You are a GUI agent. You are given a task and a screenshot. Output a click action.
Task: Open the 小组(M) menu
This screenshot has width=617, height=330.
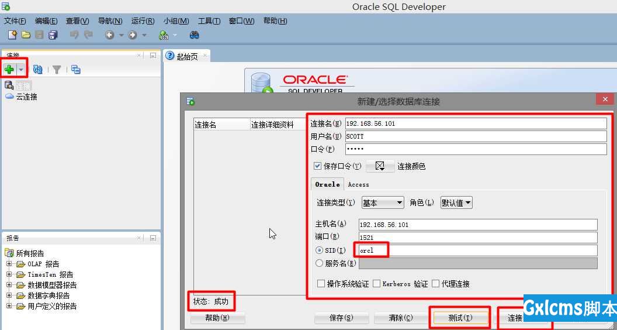(x=176, y=21)
